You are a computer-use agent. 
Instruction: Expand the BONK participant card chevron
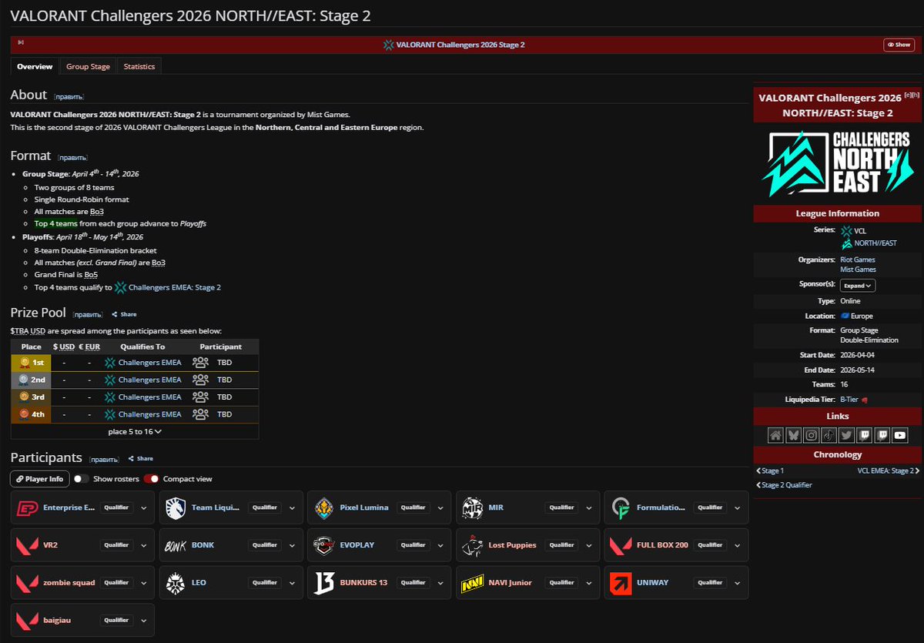click(292, 545)
